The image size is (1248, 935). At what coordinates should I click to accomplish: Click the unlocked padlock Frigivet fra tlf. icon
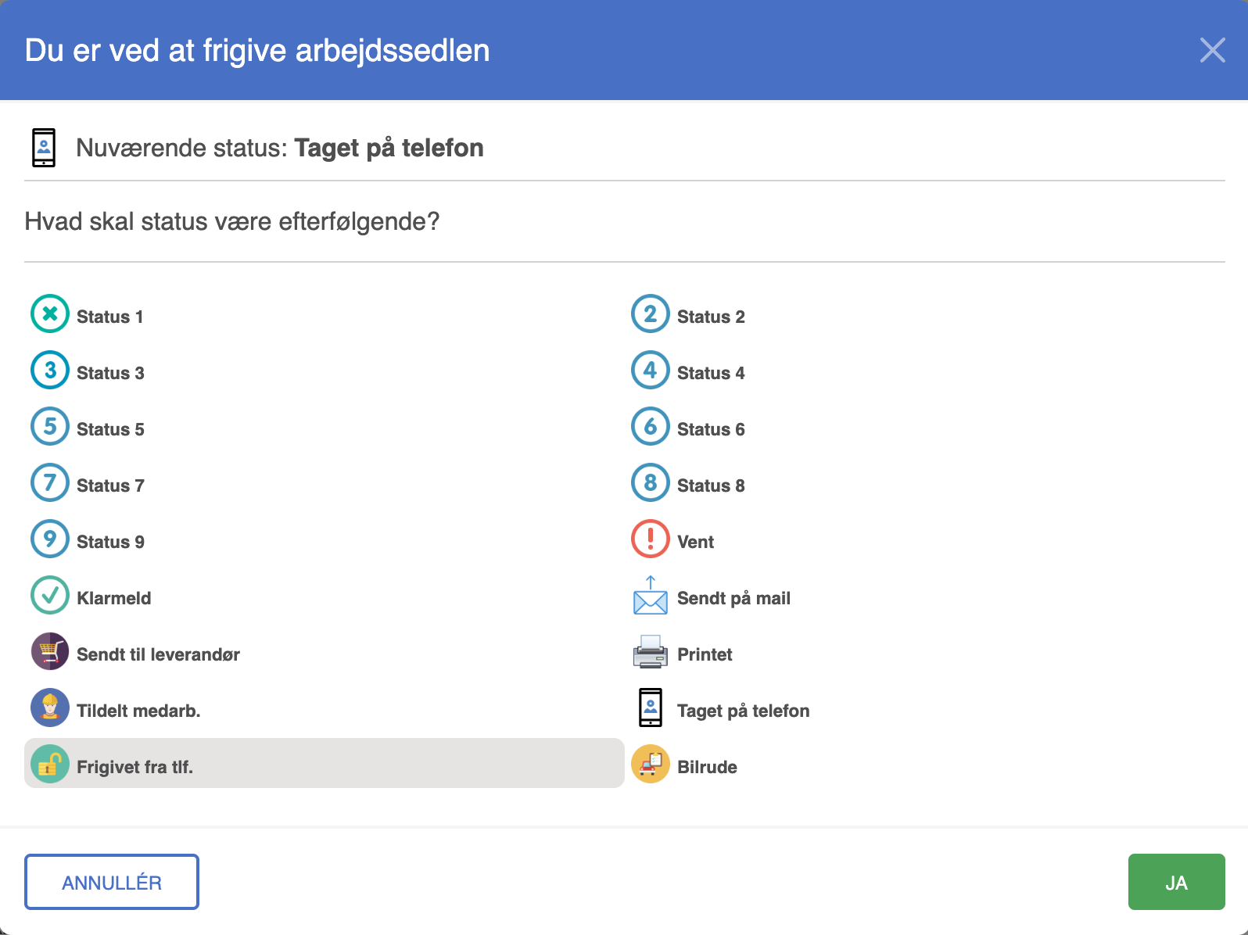click(50, 765)
